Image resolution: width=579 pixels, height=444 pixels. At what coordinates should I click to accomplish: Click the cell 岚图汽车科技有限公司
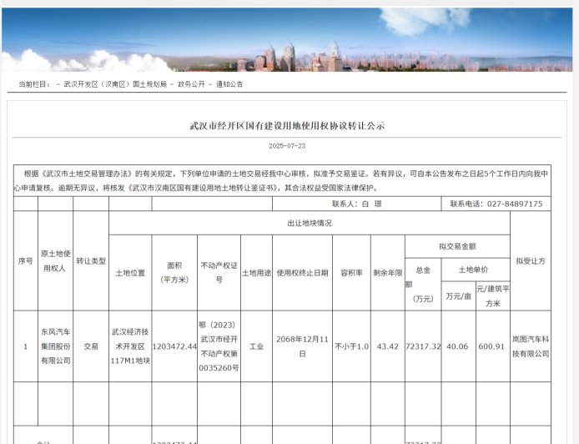coord(531,346)
